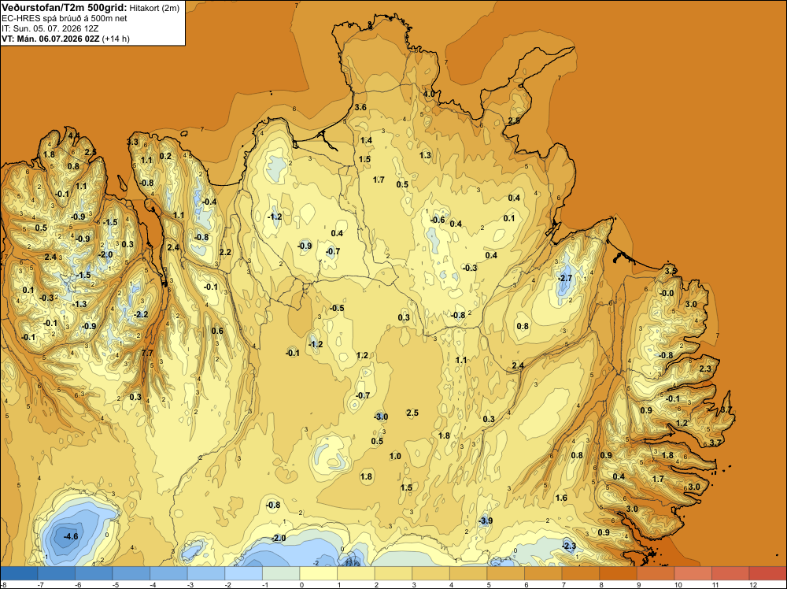Click the Veðurstofan/T2m 500grid title

tap(65, 8)
